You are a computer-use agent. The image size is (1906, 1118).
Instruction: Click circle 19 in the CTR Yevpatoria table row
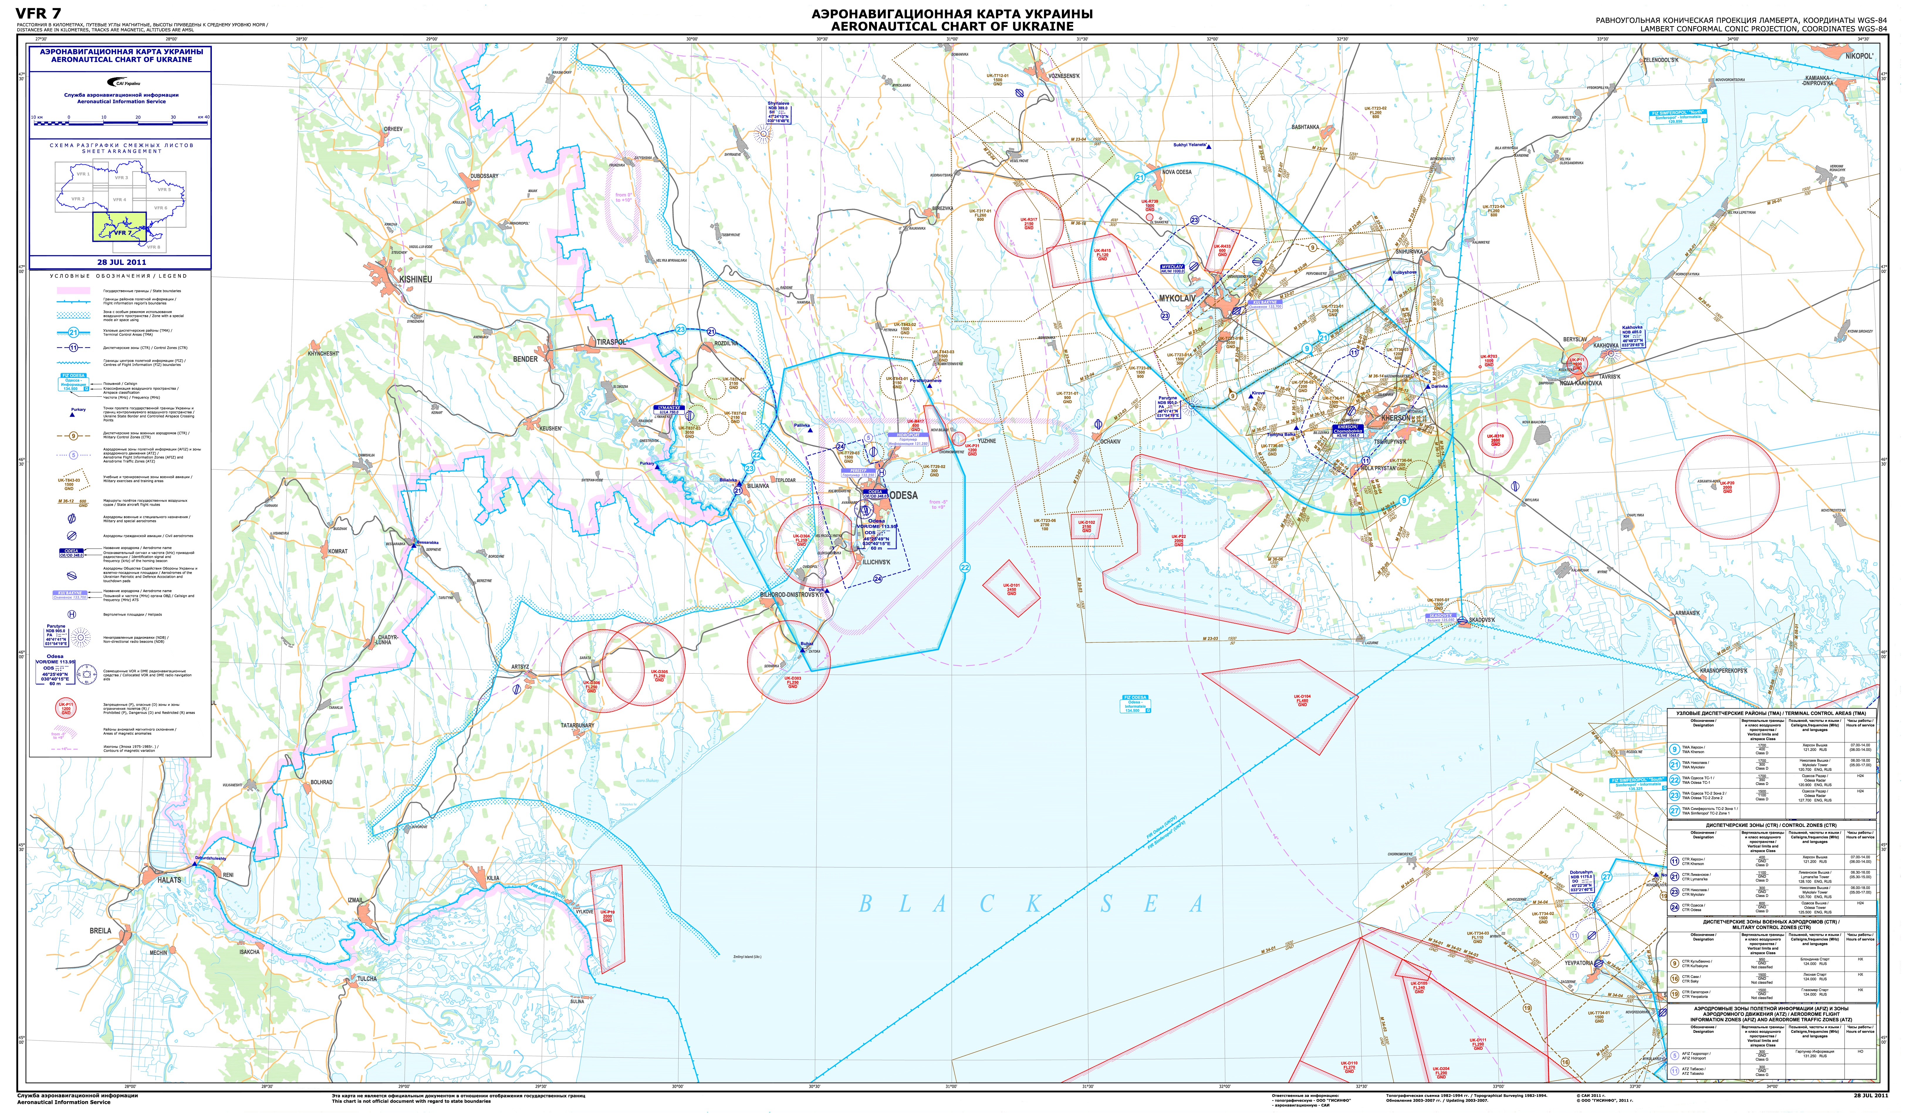tap(1674, 994)
